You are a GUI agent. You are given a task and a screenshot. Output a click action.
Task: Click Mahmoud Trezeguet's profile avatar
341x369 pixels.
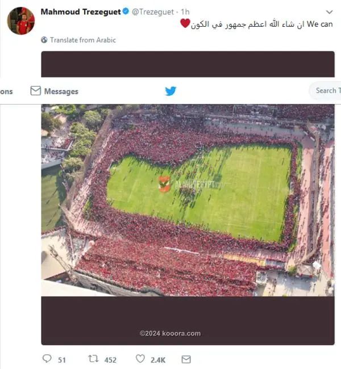click(x=21, y=20)
